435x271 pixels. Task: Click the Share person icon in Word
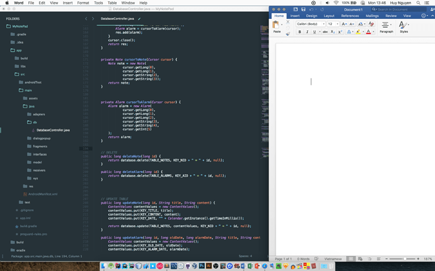(x=432, y=9)
